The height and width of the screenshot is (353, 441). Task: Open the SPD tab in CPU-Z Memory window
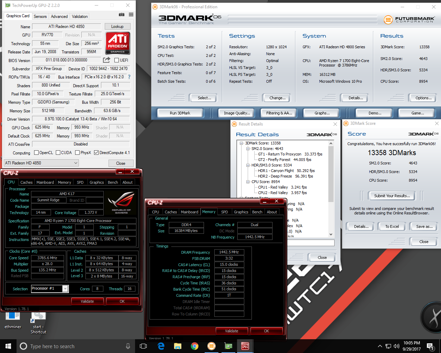click(225, 212)
